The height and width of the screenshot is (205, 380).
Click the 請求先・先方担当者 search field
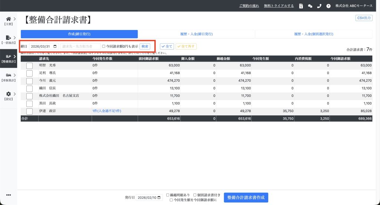tap(80, 47)
